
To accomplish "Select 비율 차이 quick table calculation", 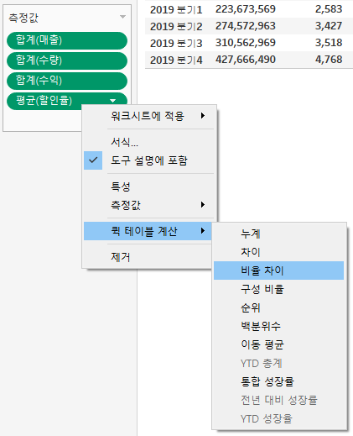I will tap(278, 271).
